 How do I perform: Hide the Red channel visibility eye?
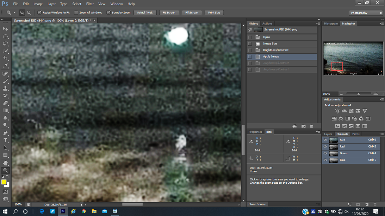325,146
